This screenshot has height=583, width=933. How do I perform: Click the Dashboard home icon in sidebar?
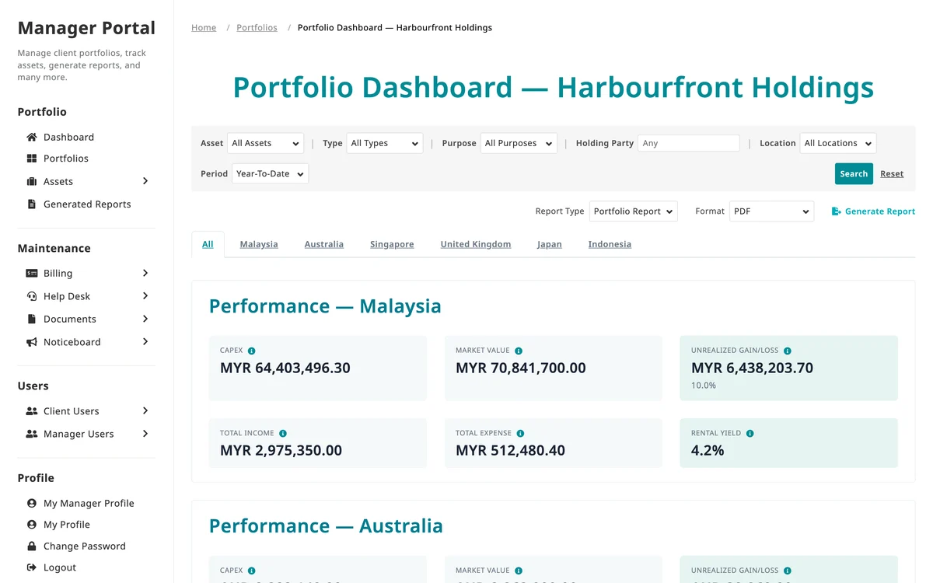coord(32,137)
